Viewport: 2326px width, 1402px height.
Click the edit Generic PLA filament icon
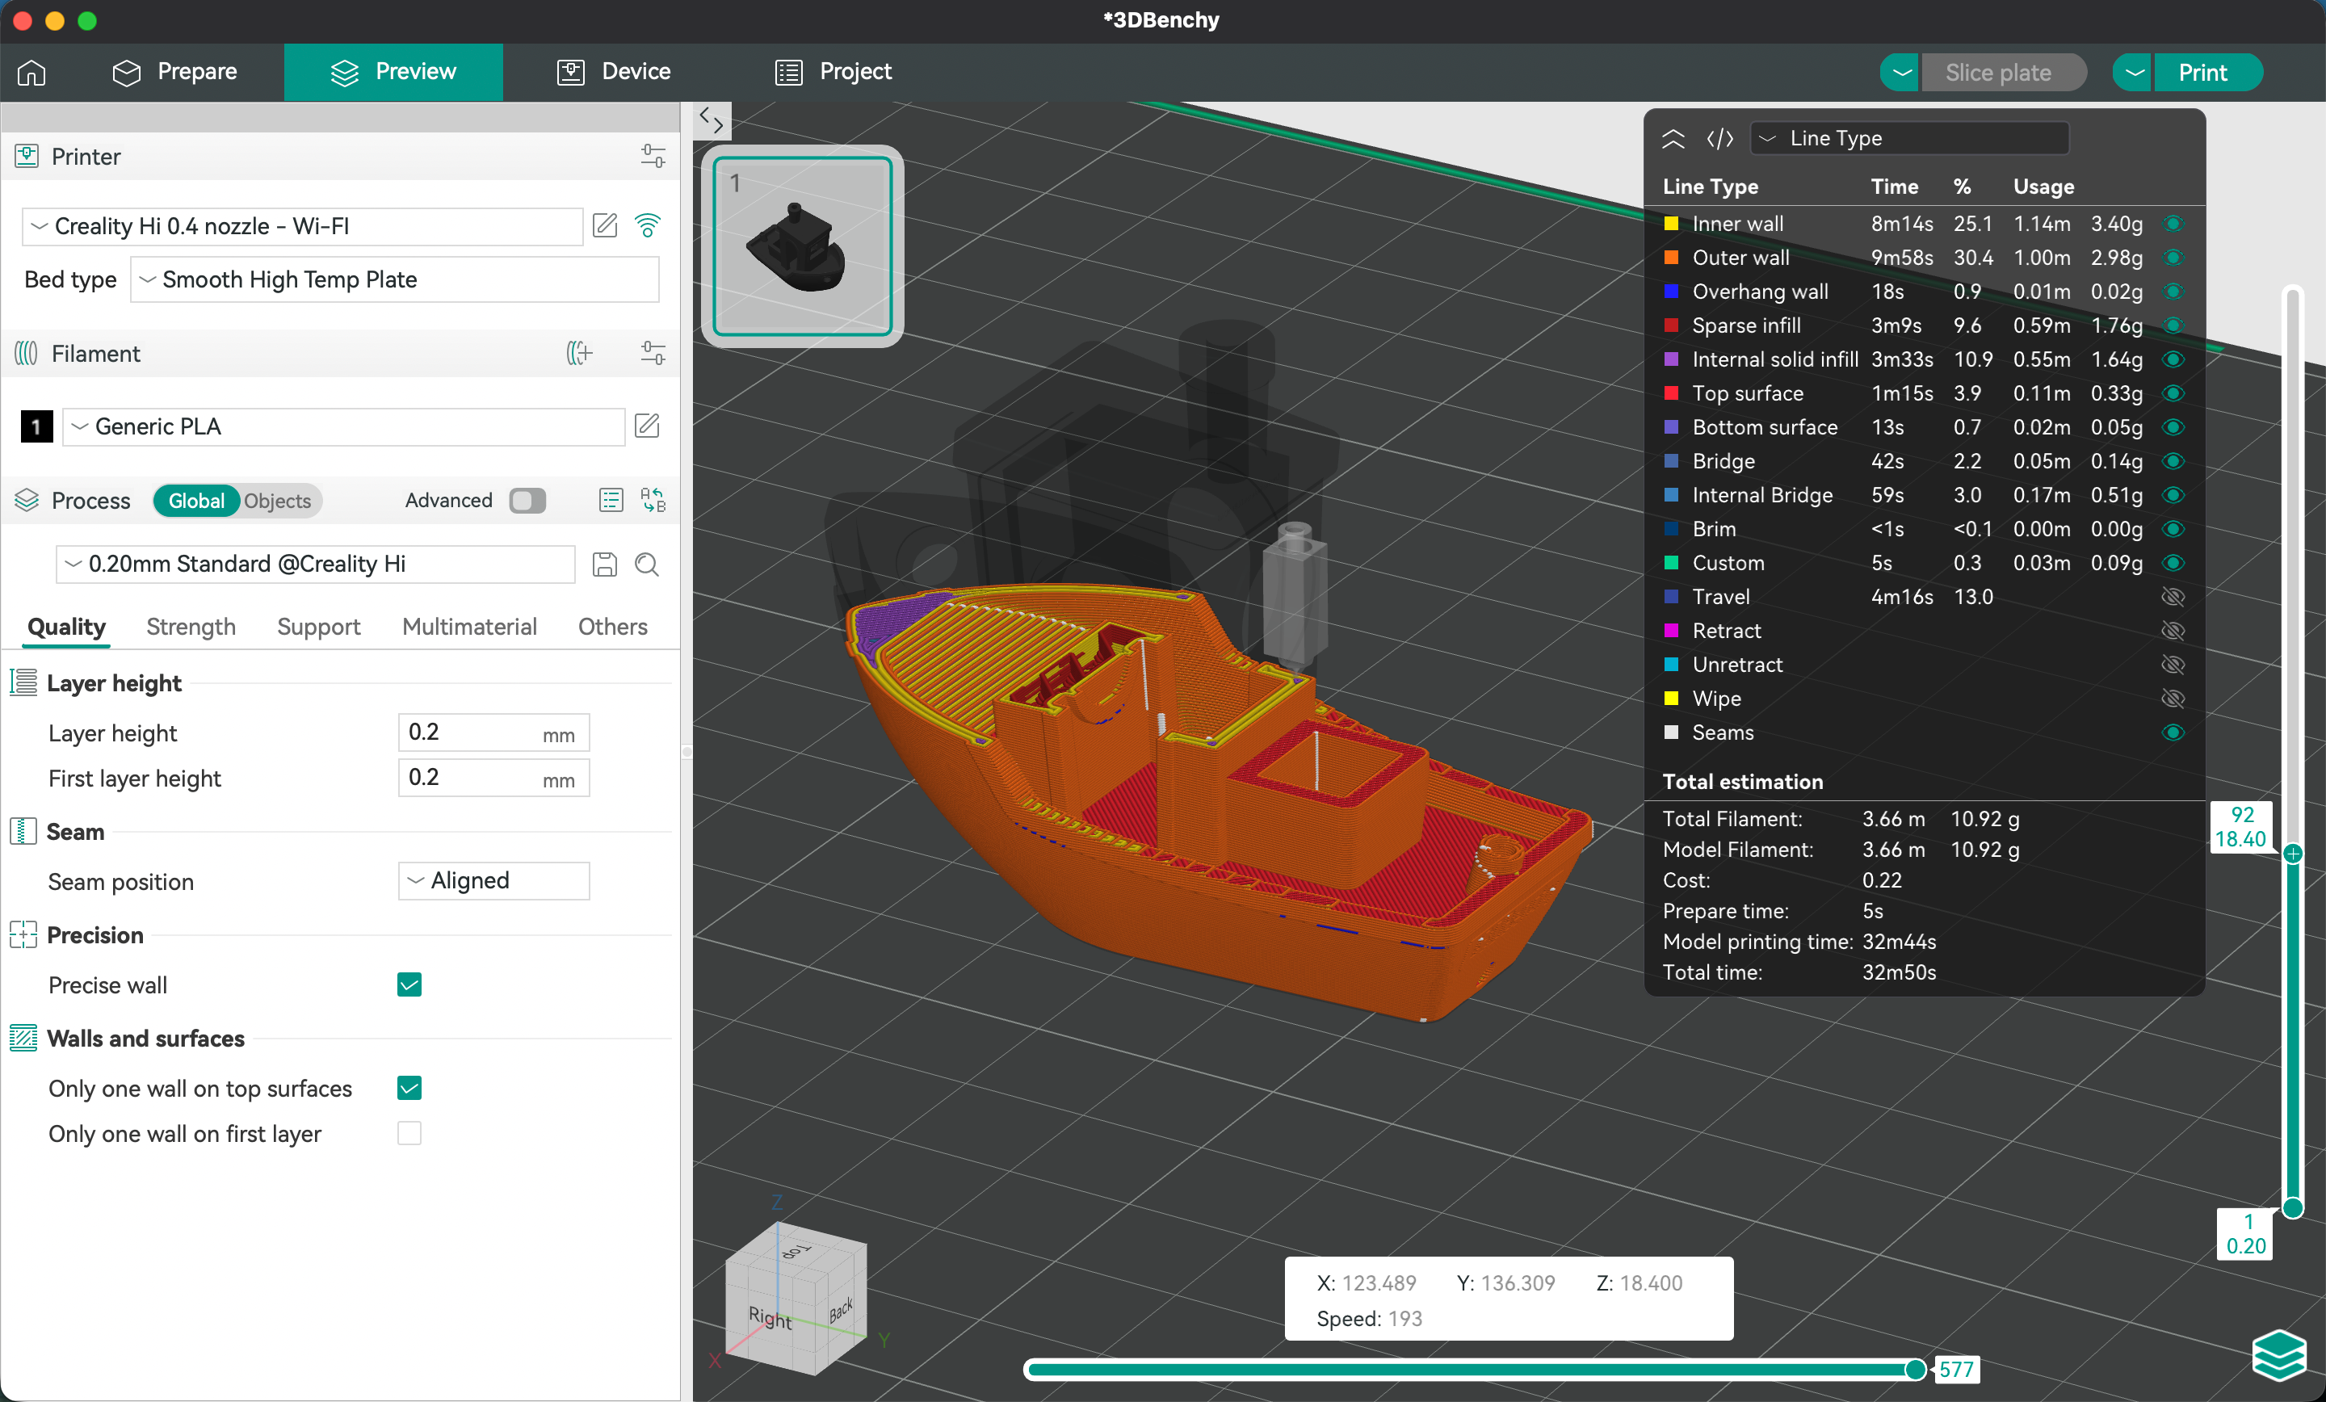pyautogui.click(x=647, y=426)
